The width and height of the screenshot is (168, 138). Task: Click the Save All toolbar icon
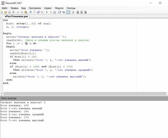point(13,12)
